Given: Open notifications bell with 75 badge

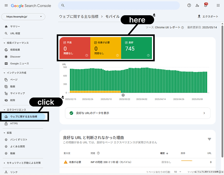Looking at the screenshot, I should coord(205,6).
